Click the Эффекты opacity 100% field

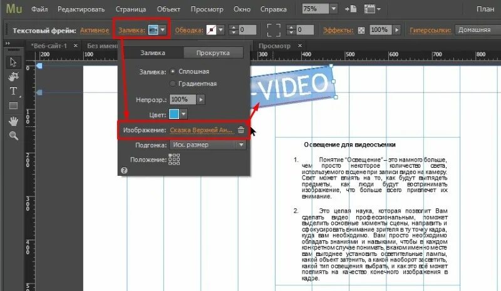pos(381,30)
